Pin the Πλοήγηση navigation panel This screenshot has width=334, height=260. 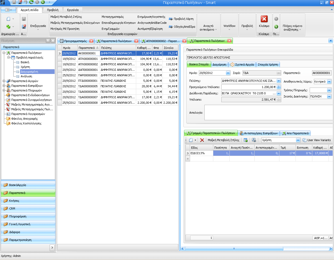pyautogui.click(x=48, y=41)
